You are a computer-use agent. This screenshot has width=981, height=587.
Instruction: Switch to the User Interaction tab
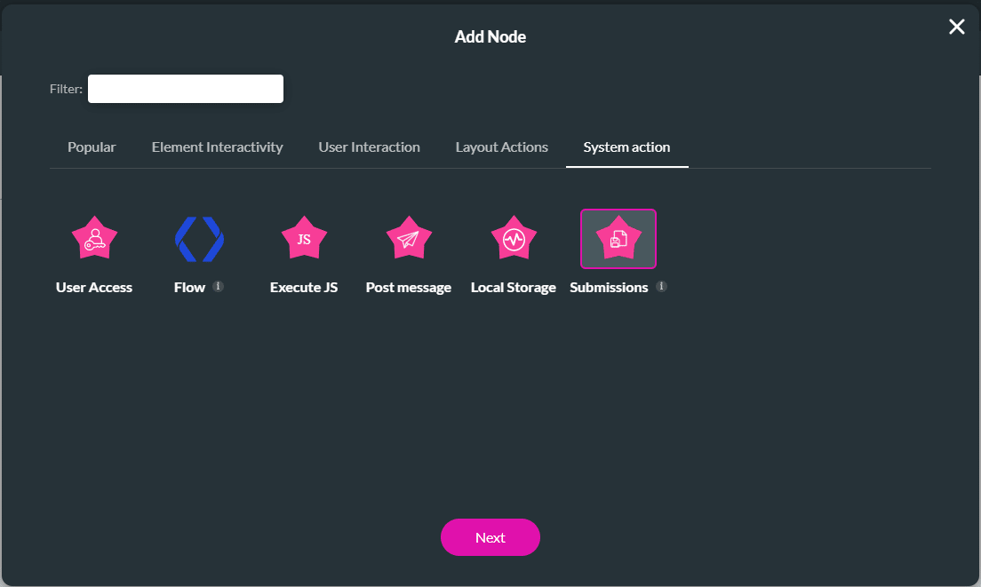click(369, 147)
